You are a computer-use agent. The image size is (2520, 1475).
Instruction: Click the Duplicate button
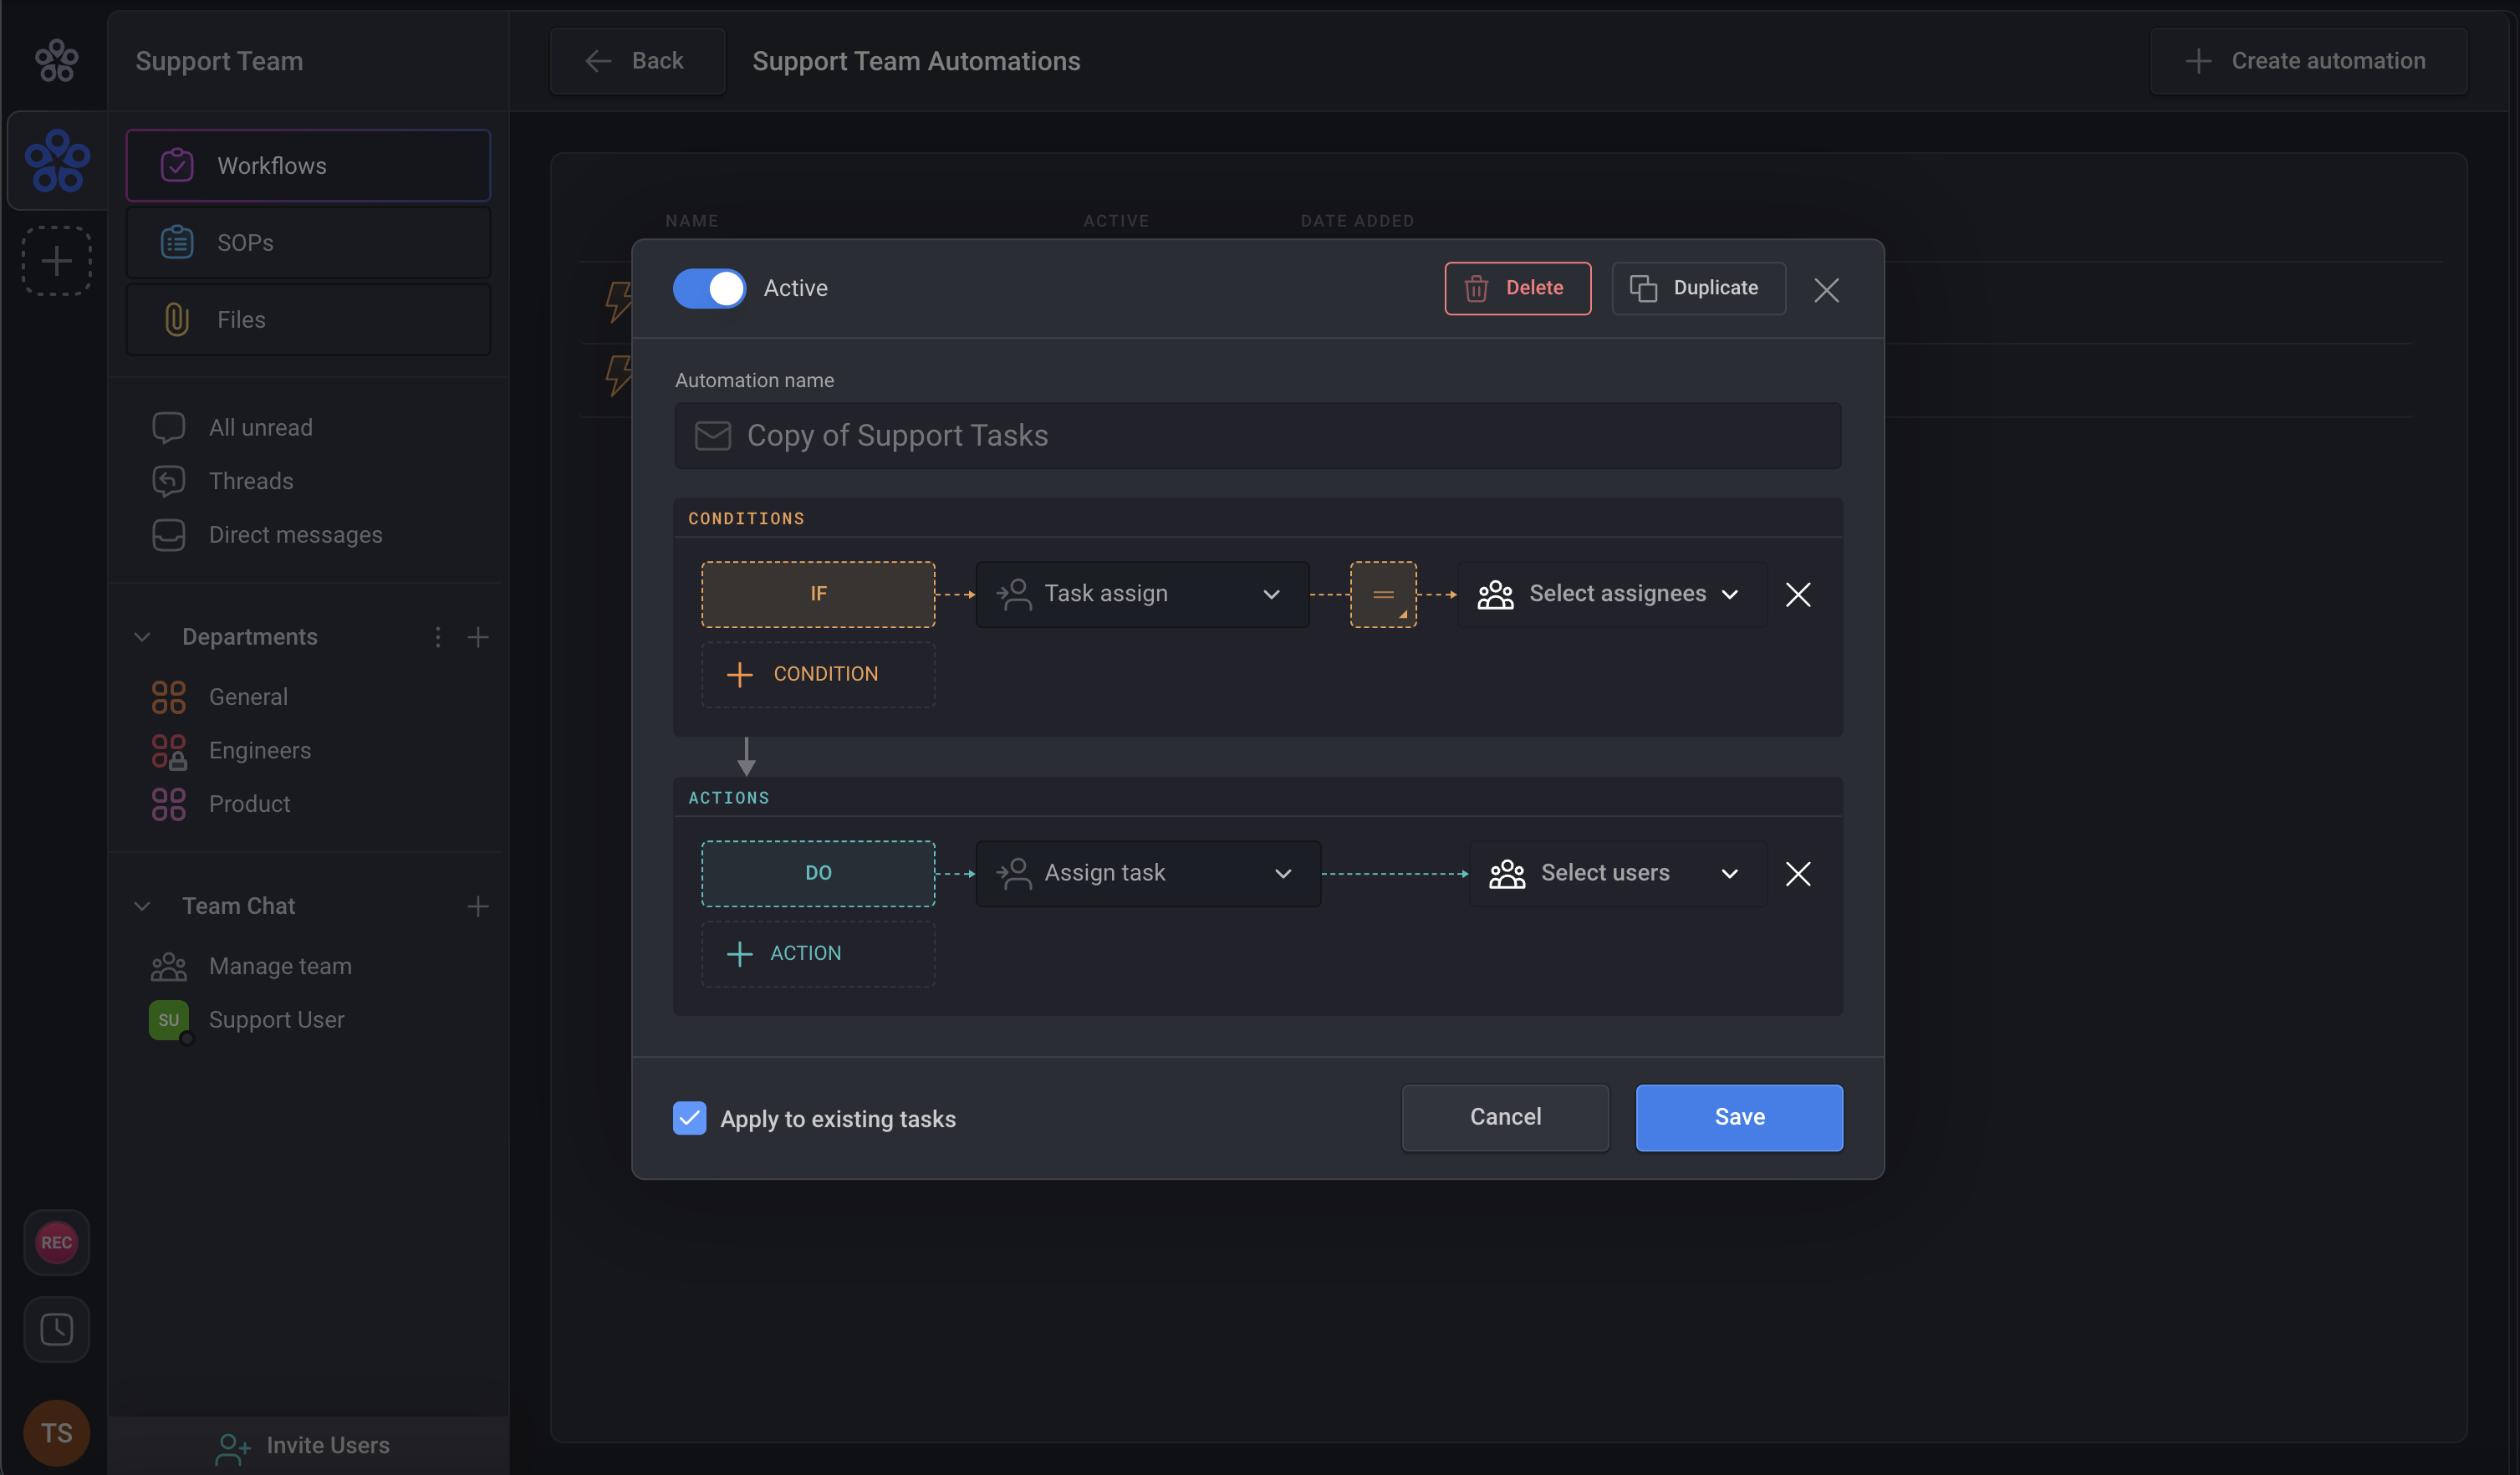(x=1697, y=288)
